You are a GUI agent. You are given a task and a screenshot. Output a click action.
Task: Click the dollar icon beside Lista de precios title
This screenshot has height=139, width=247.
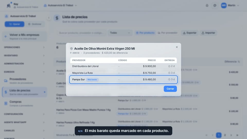[x=57, y=18]
